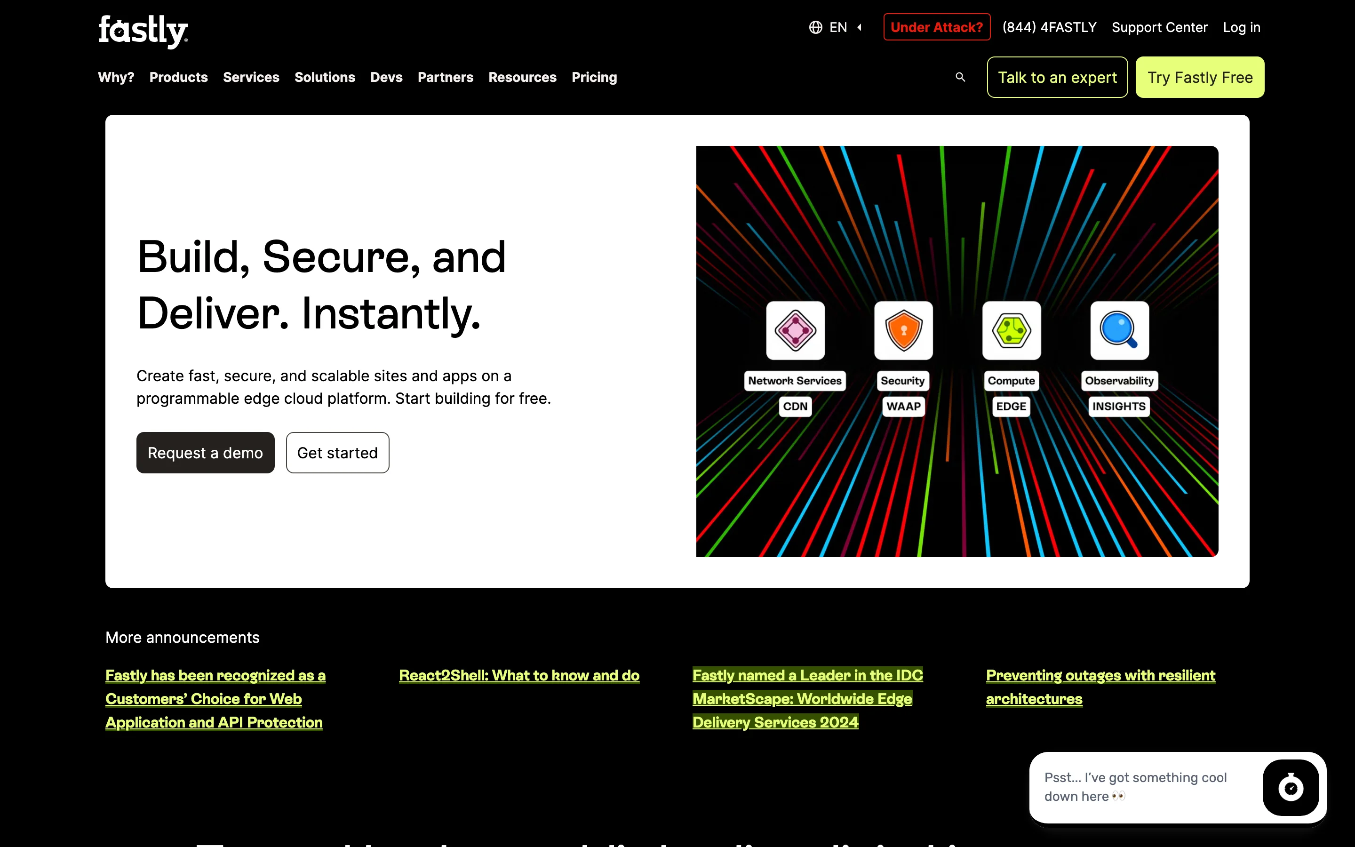Open the Products navigation menu
Viewport: 1355px width, 847px height.
point(178,77)
